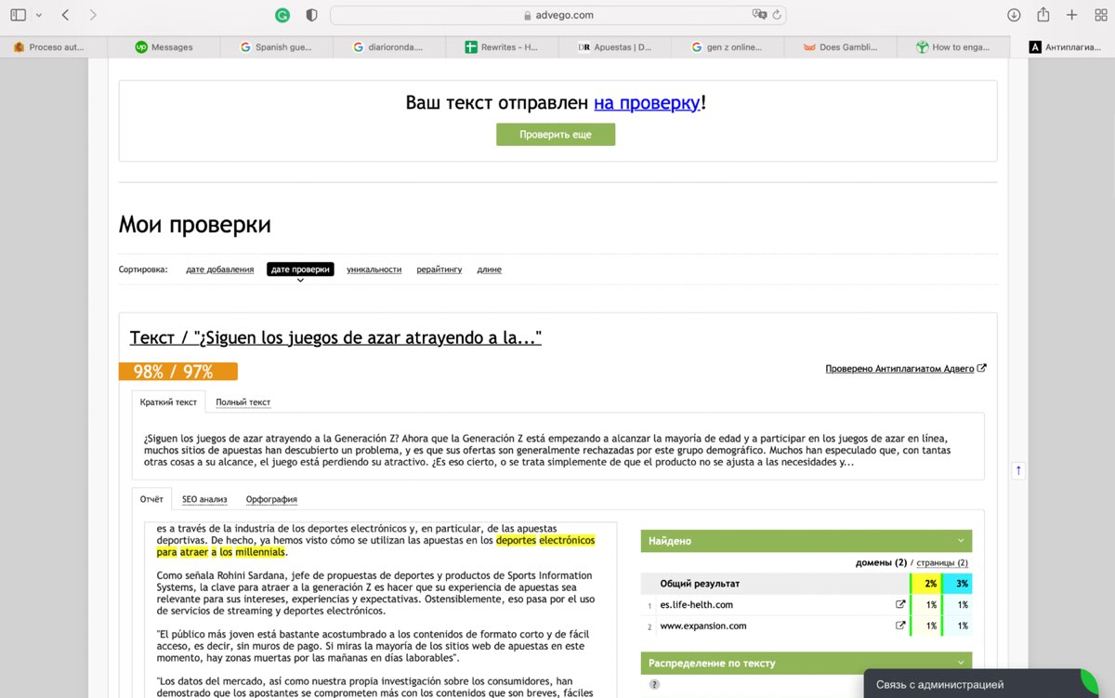Click highlighted phrase 'deportes electrónicos'
This screenshot has width=1115, height=698.
tap(545, 540)
